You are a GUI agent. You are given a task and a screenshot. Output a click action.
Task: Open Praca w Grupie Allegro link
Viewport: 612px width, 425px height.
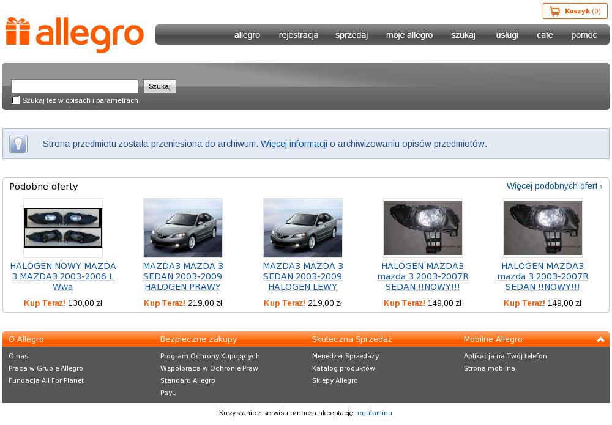pyautogui.click(x=46, y=368)
